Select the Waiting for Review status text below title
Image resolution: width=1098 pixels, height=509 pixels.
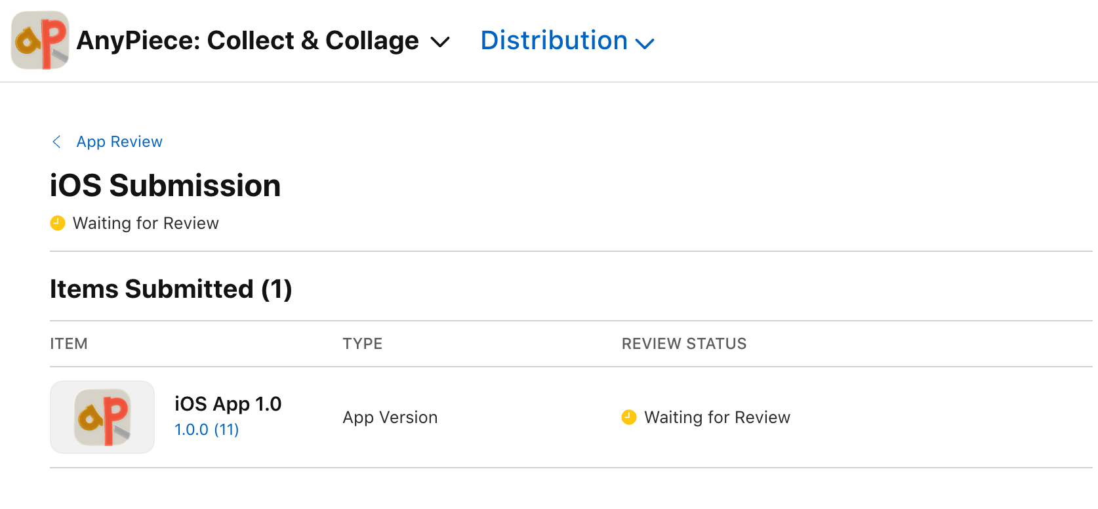coord(146,223)
